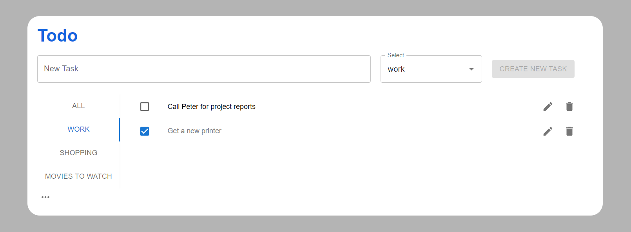Expand the Select category dropdown arrow
Screen dimensions: 631x232
[x=471, y=69]
